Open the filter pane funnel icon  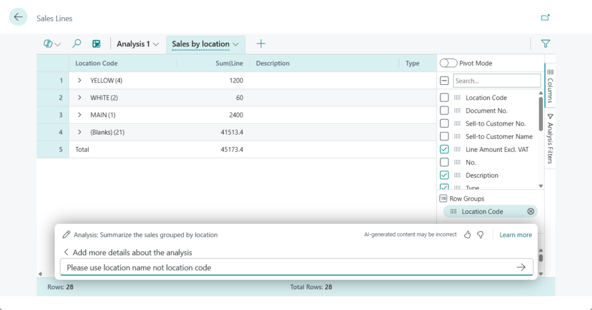coord(545,44)
